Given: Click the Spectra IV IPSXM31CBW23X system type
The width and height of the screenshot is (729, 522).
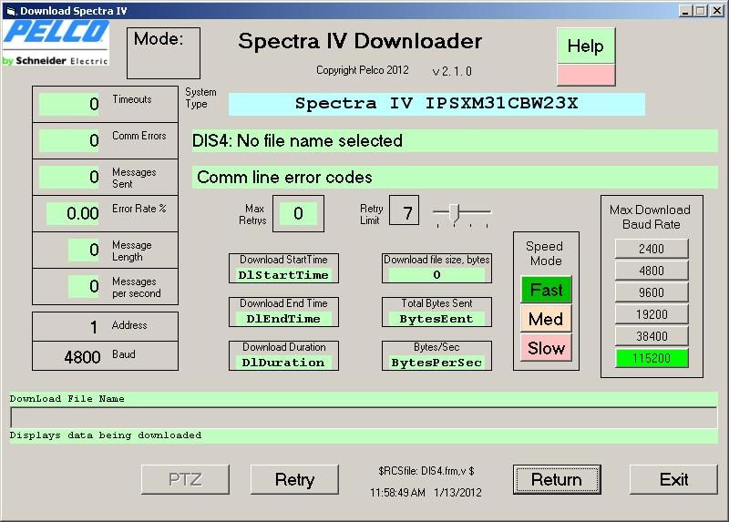Looking at the screenshot, I should [x=436, y=104].
